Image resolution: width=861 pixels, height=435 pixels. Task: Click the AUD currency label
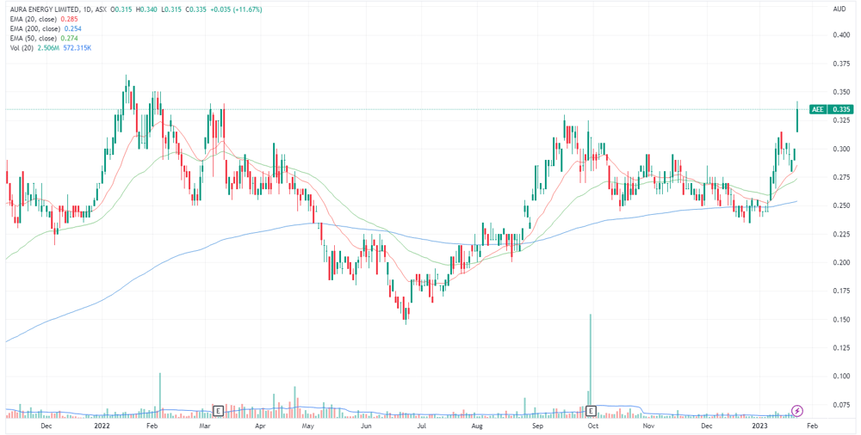839,9
